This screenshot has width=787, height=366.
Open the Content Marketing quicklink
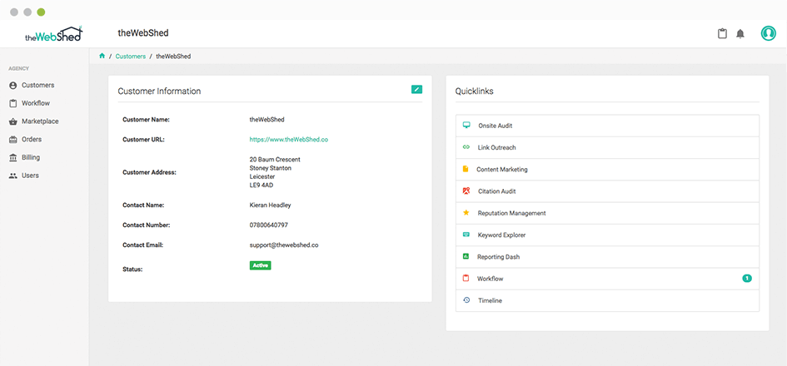(x=607, y=170)
